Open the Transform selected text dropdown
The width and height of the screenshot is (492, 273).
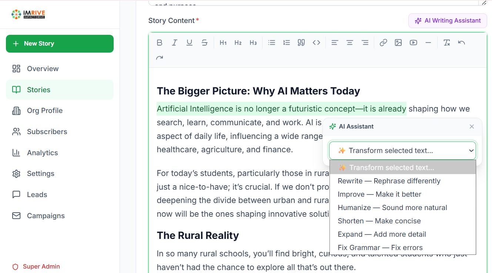click(402, 150)
